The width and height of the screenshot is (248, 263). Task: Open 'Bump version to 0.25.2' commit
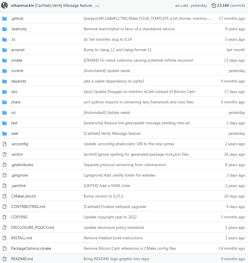pyautogui.click(x=104, y=196)
